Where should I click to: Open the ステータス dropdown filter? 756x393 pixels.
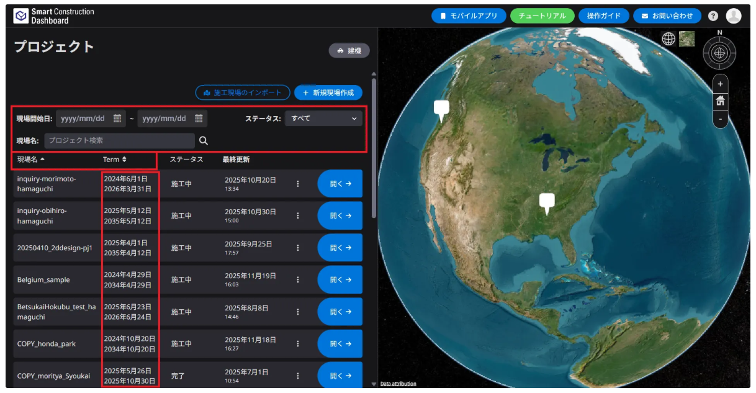point(323,119)
